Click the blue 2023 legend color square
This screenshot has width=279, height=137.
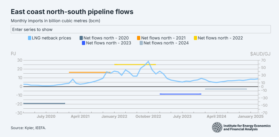(84, 43)
